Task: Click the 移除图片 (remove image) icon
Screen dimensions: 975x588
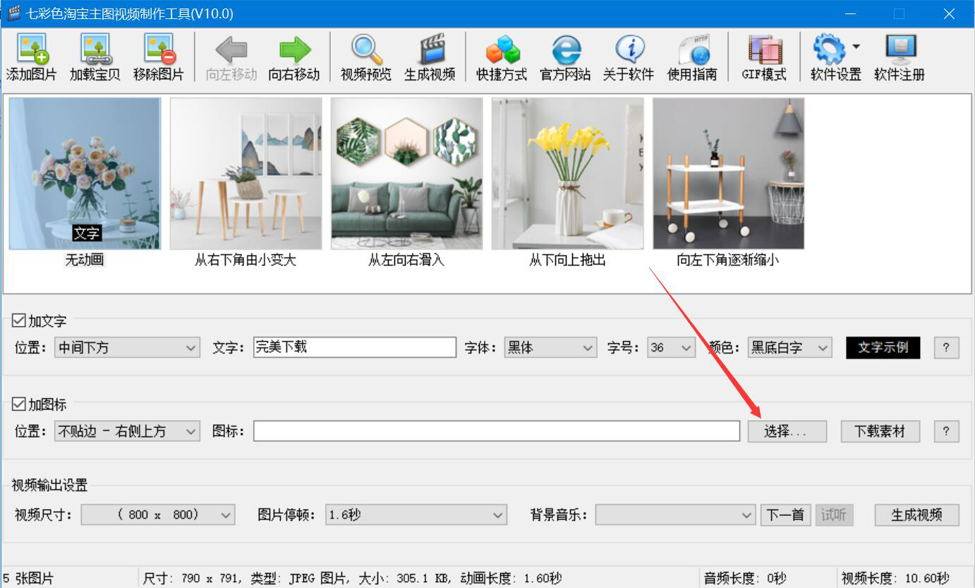Action: (x=159, y=49)
